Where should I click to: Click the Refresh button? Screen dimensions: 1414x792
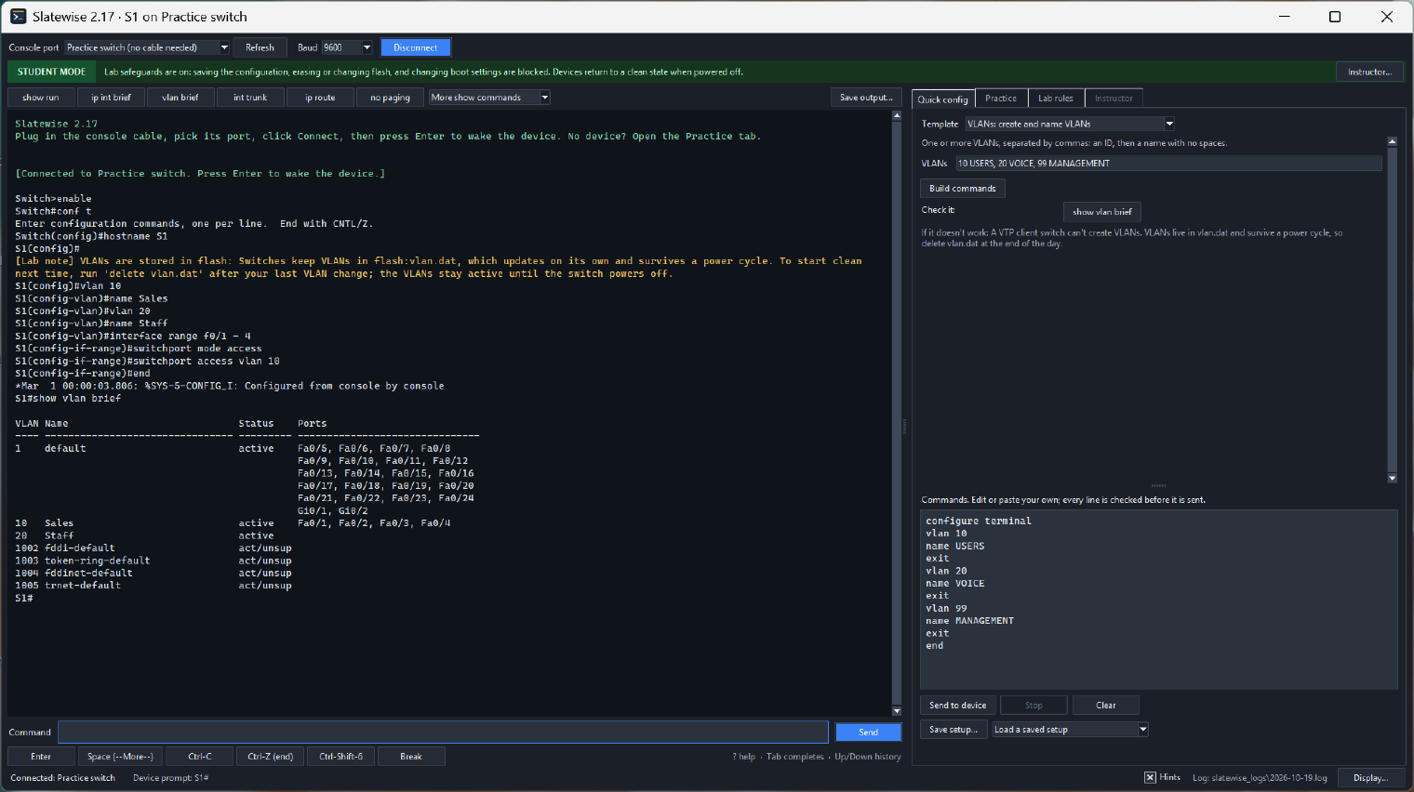(x=260, y=47)
